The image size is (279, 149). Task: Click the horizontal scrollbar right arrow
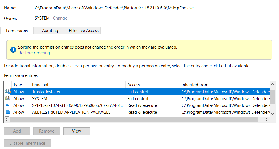click(x=267, y=120)
